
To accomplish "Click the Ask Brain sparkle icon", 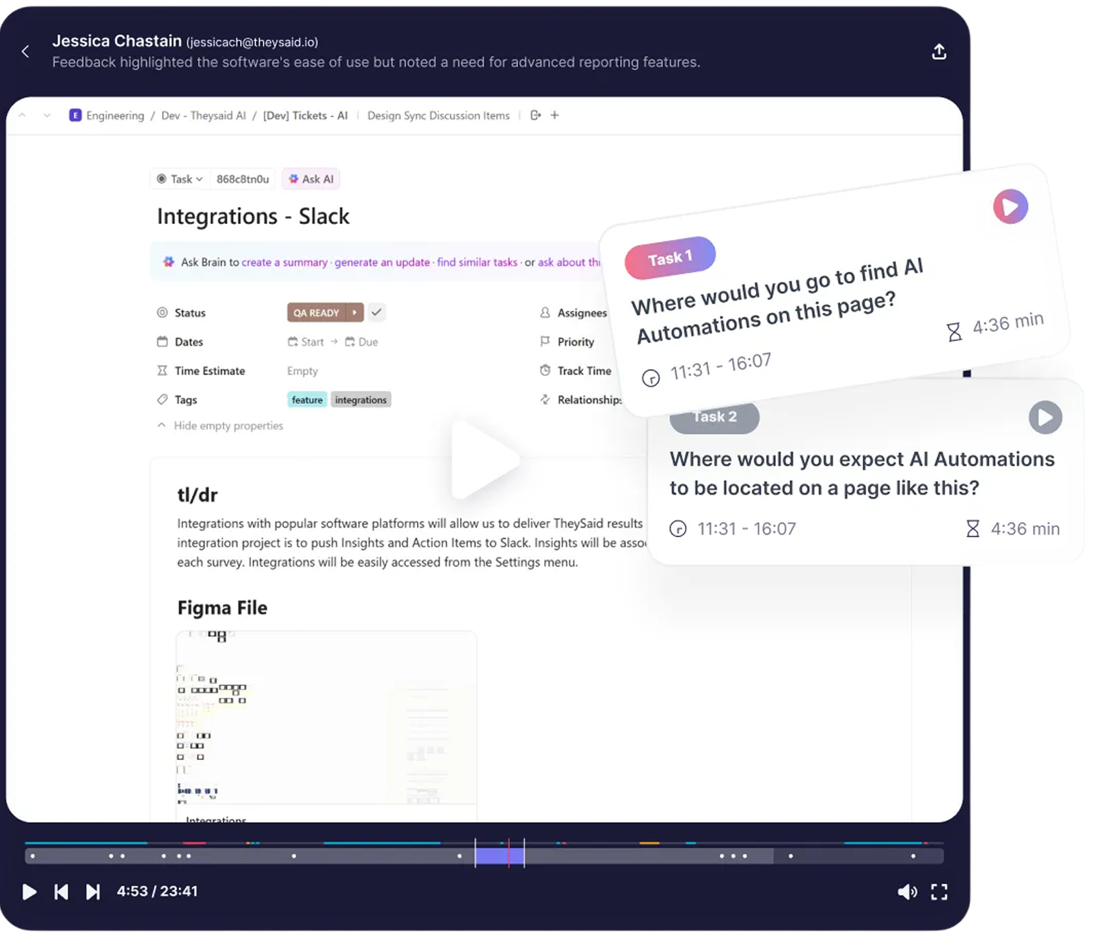I will [x=168, y=262].
